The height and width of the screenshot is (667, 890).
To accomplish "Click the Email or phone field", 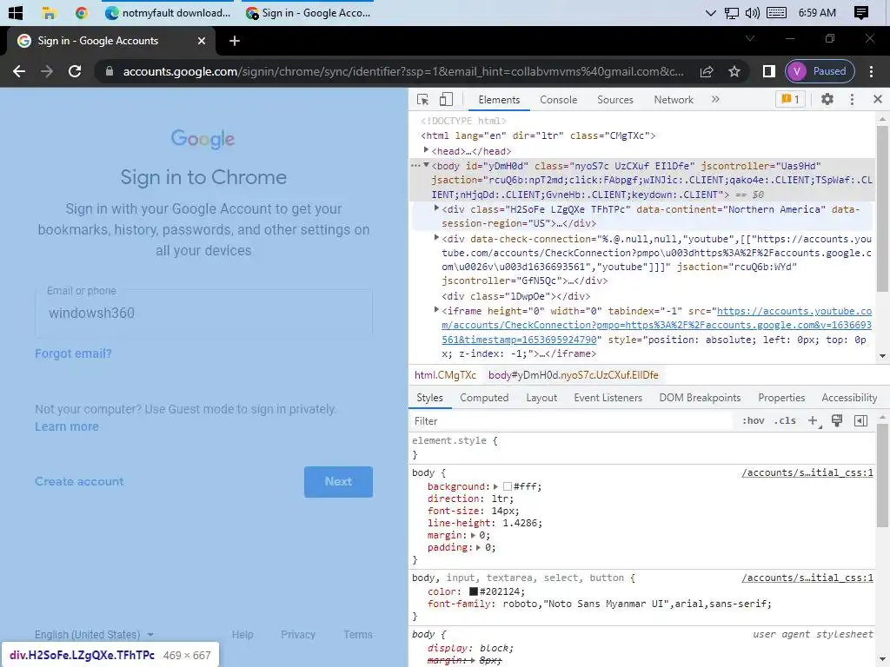I will pos(203,313).
